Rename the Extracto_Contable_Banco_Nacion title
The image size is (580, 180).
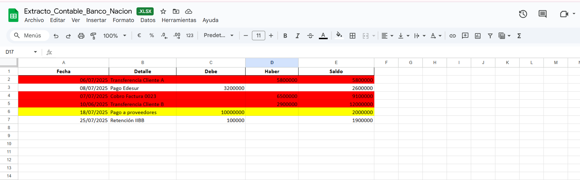pos(78,11)
